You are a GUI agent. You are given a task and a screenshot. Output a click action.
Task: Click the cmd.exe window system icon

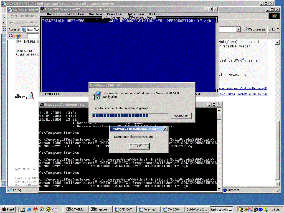pyautogui.click(x=42, y=9)
